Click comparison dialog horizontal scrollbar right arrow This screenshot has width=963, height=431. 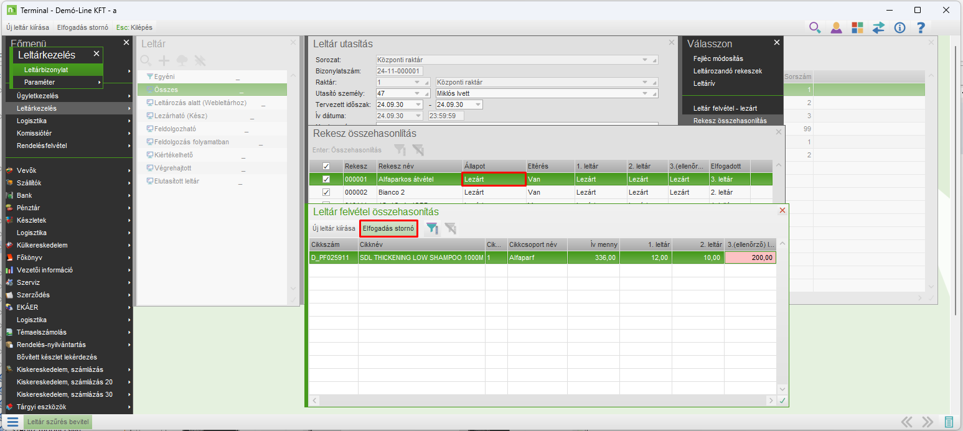771,401
